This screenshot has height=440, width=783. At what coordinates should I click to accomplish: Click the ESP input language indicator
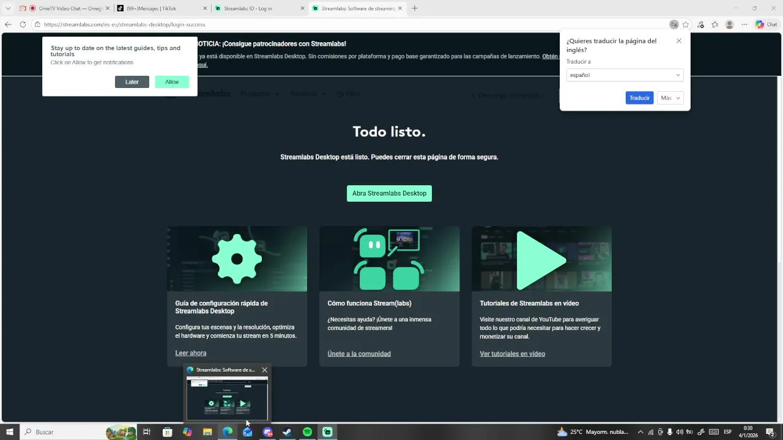[728, 432]
